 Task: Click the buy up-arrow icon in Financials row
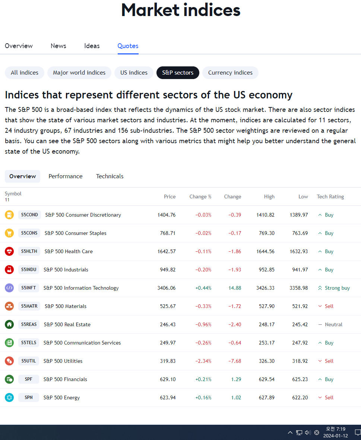click(x=320, y=379)
